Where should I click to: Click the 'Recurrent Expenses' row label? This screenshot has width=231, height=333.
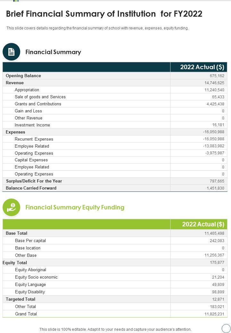point(34,139)
